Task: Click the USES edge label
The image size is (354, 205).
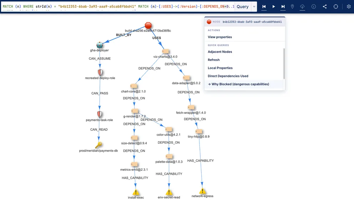Action: tap(156, 38)
